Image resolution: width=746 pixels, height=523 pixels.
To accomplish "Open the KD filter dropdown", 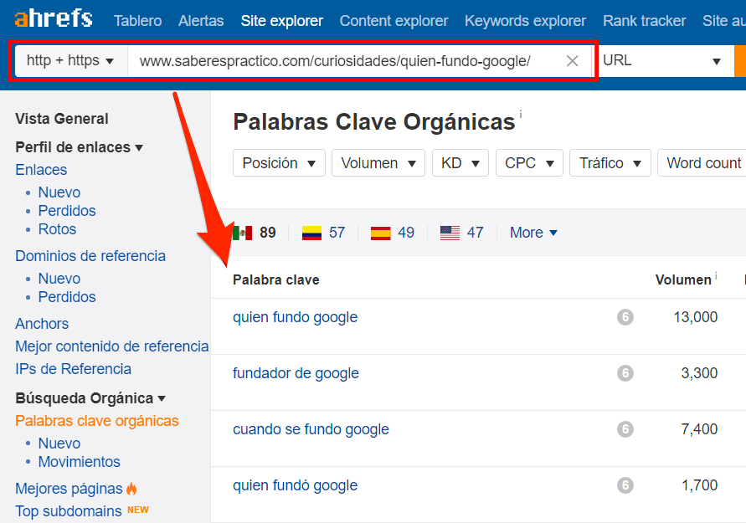I will [460, 163].
